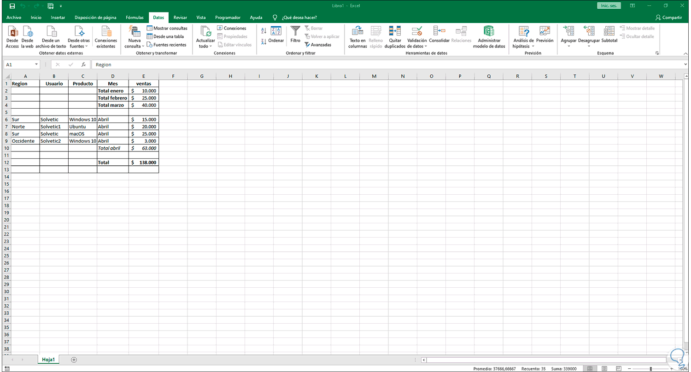Image resolution: width=691 pixels, height=372 pixels.
Task: Collapse the ribbon
Action: tap(686, 53)
